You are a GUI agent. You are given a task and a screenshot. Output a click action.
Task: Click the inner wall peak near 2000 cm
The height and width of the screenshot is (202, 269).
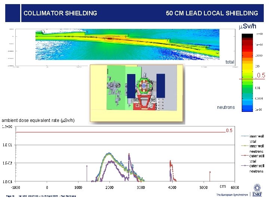109,153
